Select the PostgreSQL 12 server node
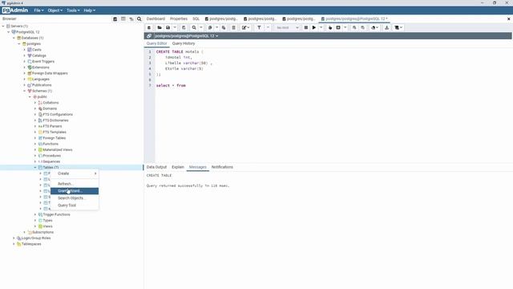This screenshot has width=513, height=289. 28,32
